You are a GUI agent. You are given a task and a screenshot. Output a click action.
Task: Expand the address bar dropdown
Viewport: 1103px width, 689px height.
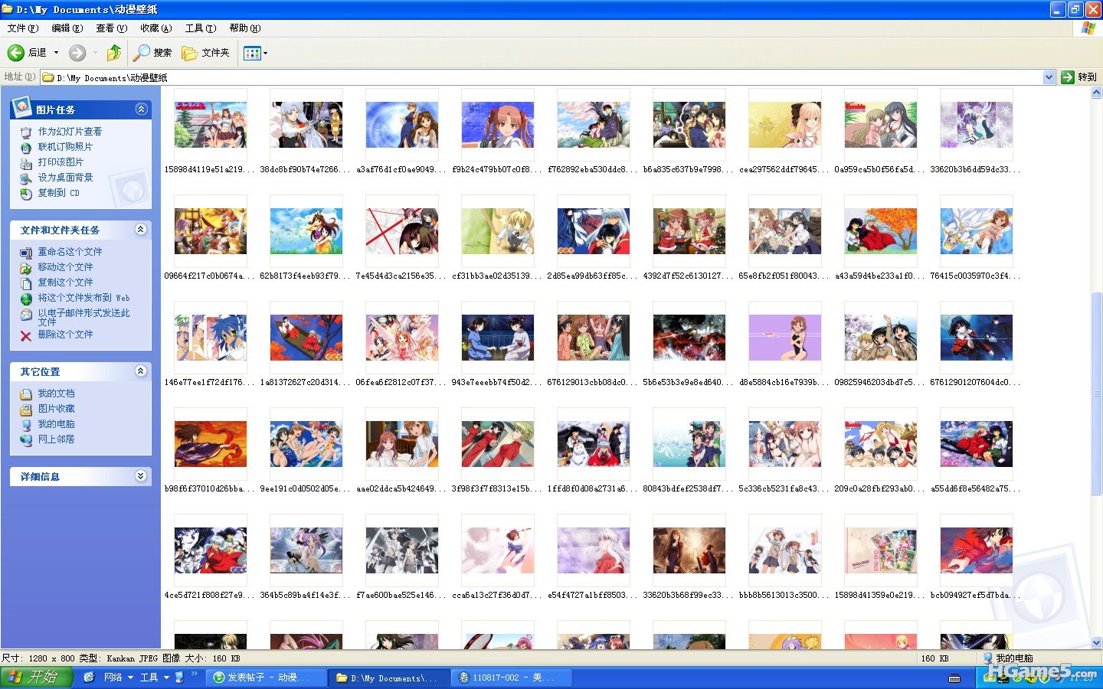tap(1049, 77)
